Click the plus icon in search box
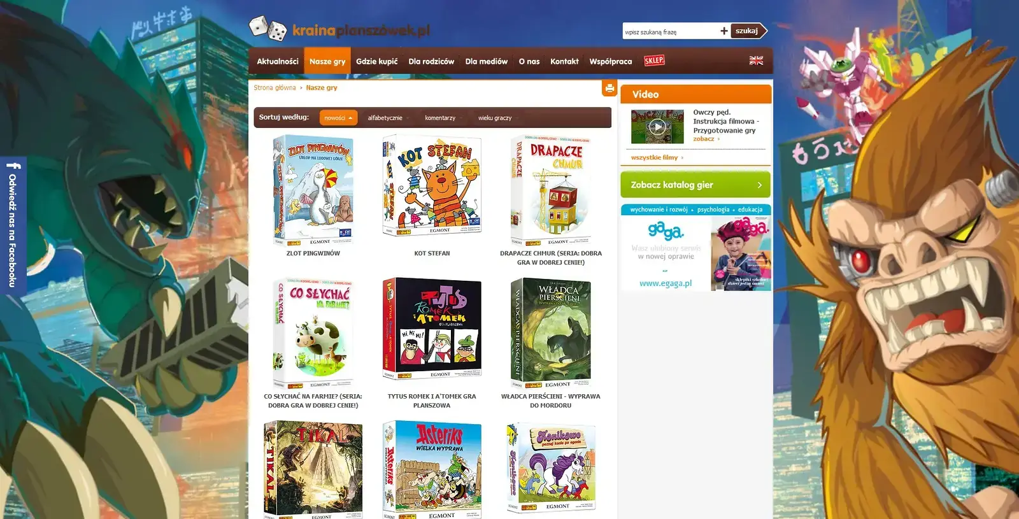 (724, 31)
